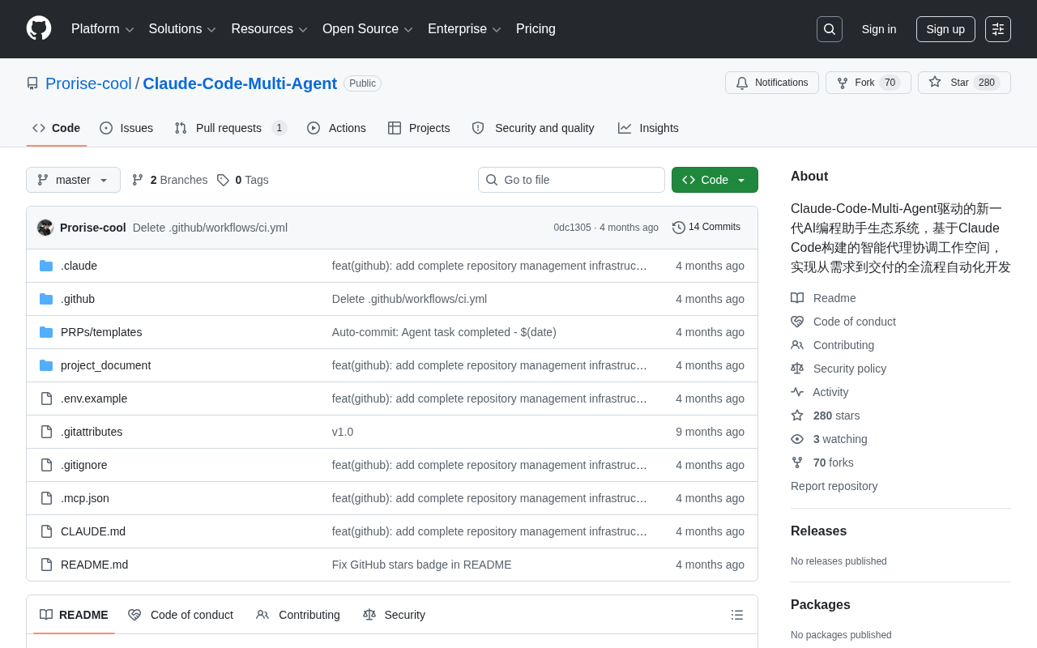
Task: Open the Projects tab
Action: [x=419, y=128]
